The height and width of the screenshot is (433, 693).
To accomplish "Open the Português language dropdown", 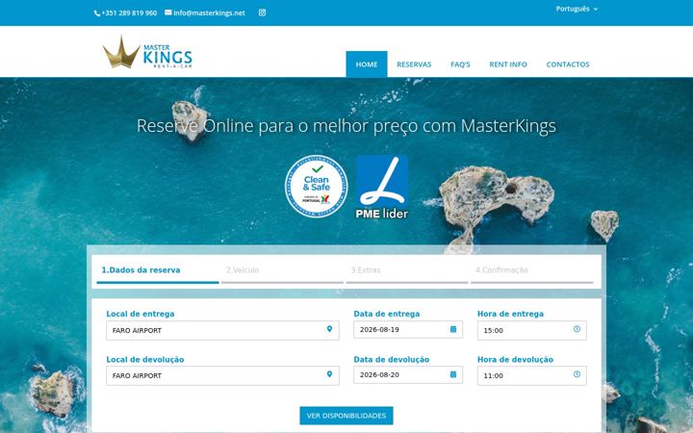I will 577,9.
